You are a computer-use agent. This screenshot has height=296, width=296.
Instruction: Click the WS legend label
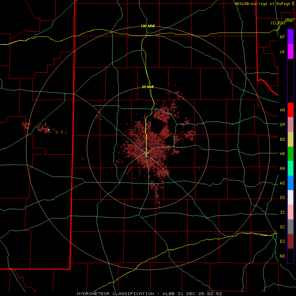(282, 183)
